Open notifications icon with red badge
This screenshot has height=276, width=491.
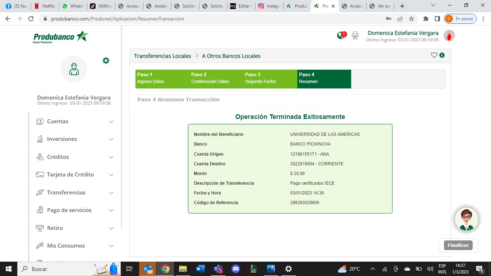tap(341, 35)
